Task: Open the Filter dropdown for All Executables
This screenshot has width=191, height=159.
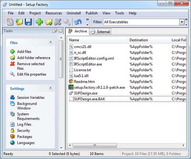Action: click(x=182, y=22)
